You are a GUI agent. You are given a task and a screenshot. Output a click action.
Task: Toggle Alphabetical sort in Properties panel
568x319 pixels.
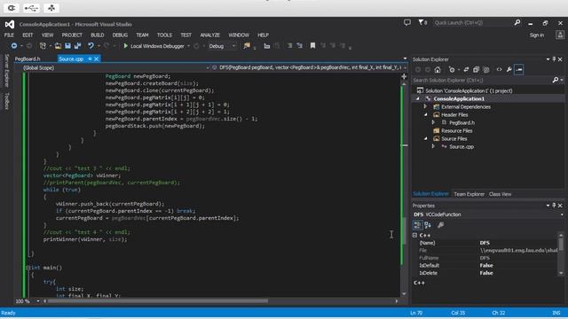tap(428, 225)
